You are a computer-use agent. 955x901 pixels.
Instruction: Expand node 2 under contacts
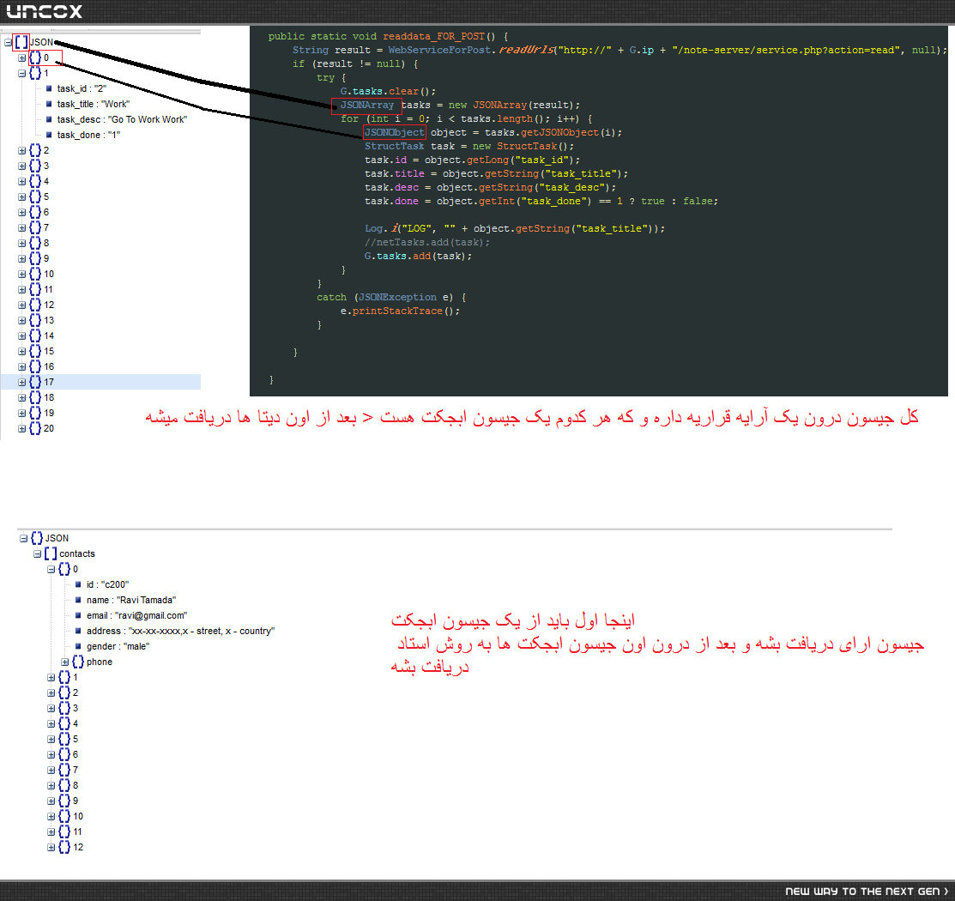tap(51, 692)
